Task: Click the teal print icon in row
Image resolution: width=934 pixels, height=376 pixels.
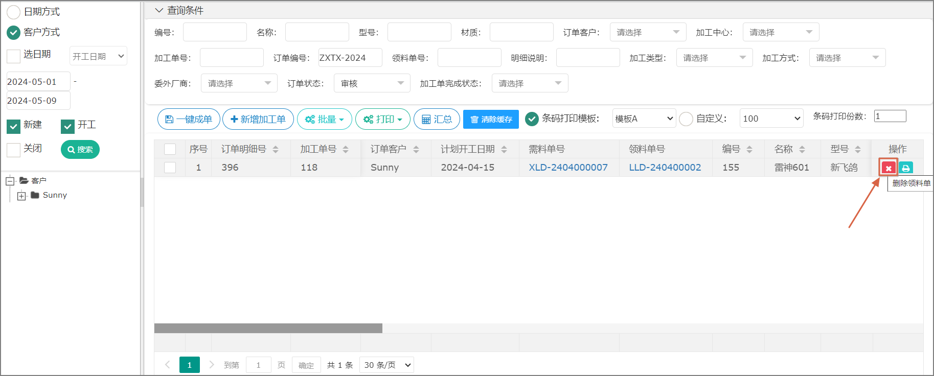Action: click(905, 168)
